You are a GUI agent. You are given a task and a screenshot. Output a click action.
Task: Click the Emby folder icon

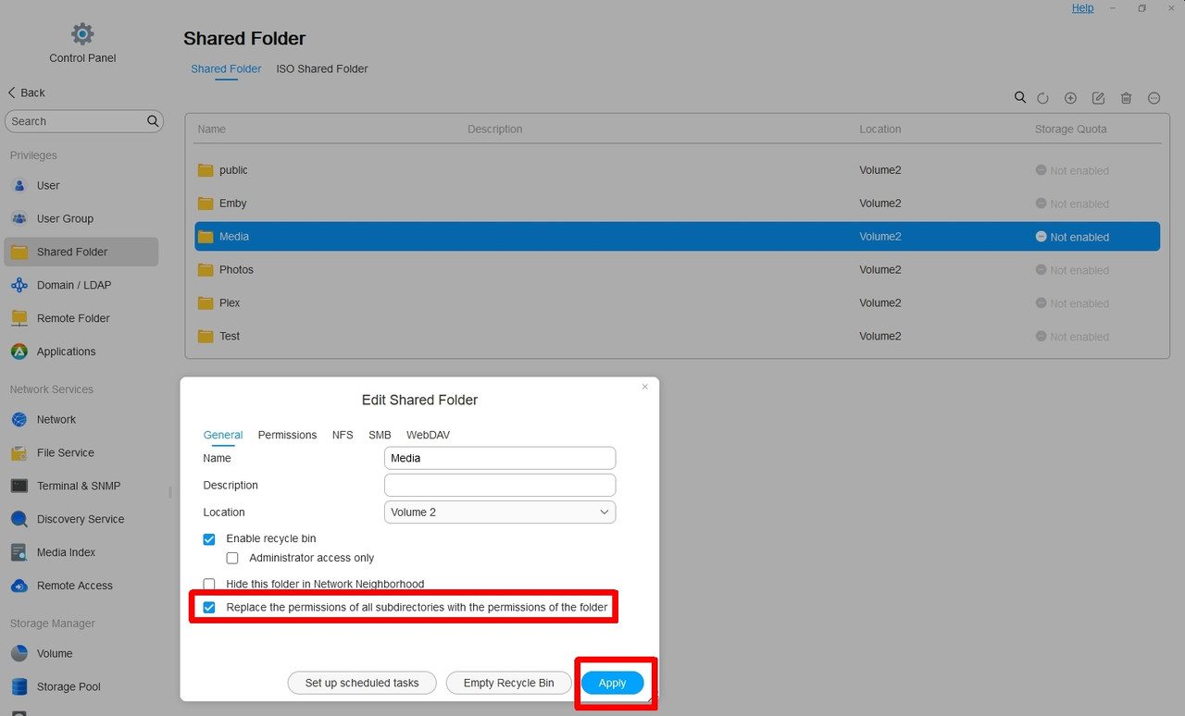206,204
